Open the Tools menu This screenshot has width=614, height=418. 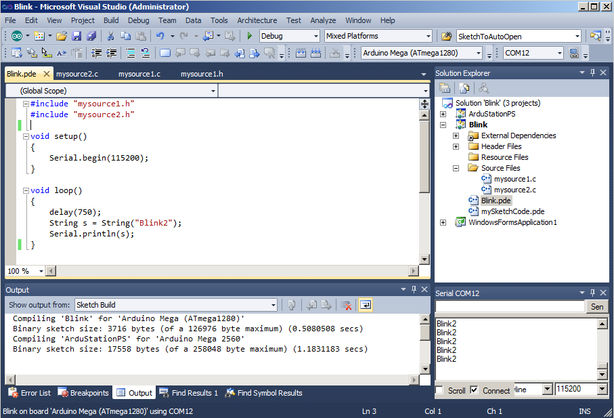219,20
